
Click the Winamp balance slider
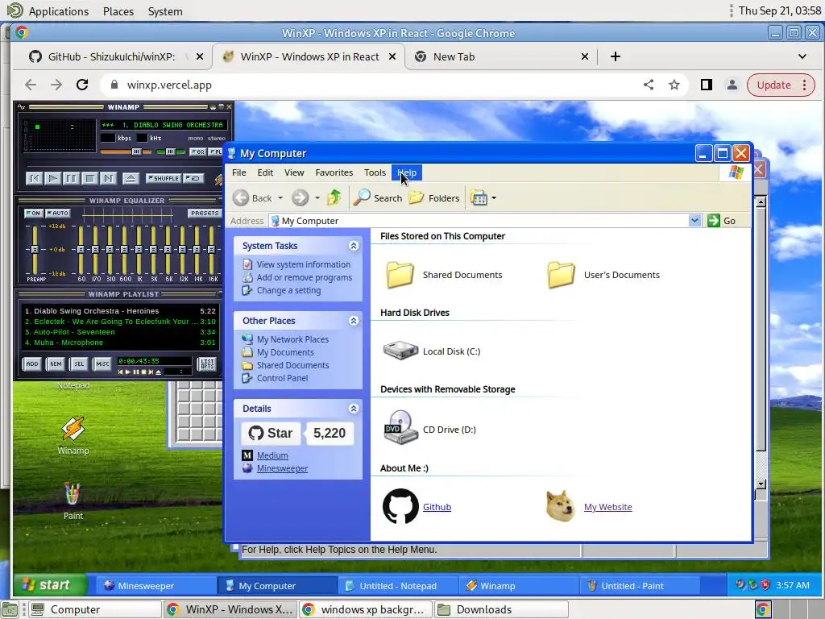(x=171, y=152)
